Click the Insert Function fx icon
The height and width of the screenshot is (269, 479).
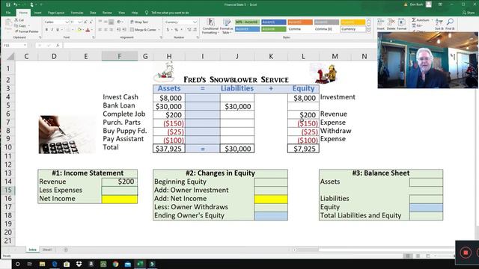pyautogui.click(x=58, y=45)
